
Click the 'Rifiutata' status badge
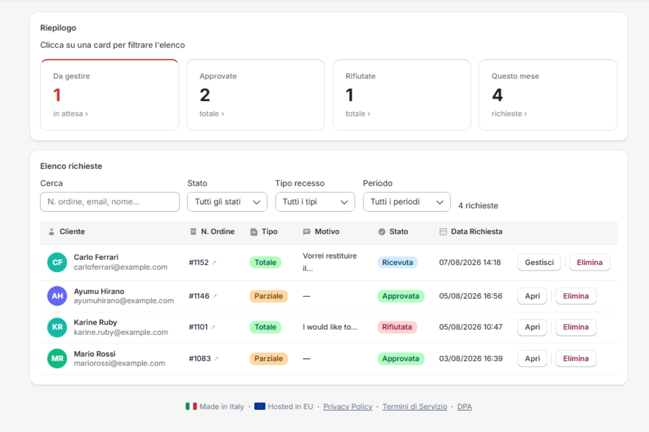(397, 327)
